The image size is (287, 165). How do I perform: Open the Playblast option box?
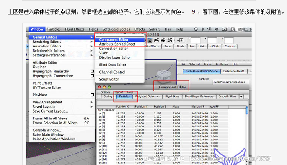(x=92, y=95)
